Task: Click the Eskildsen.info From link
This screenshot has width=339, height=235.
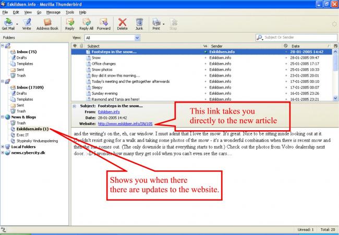Action: point(109,112)
